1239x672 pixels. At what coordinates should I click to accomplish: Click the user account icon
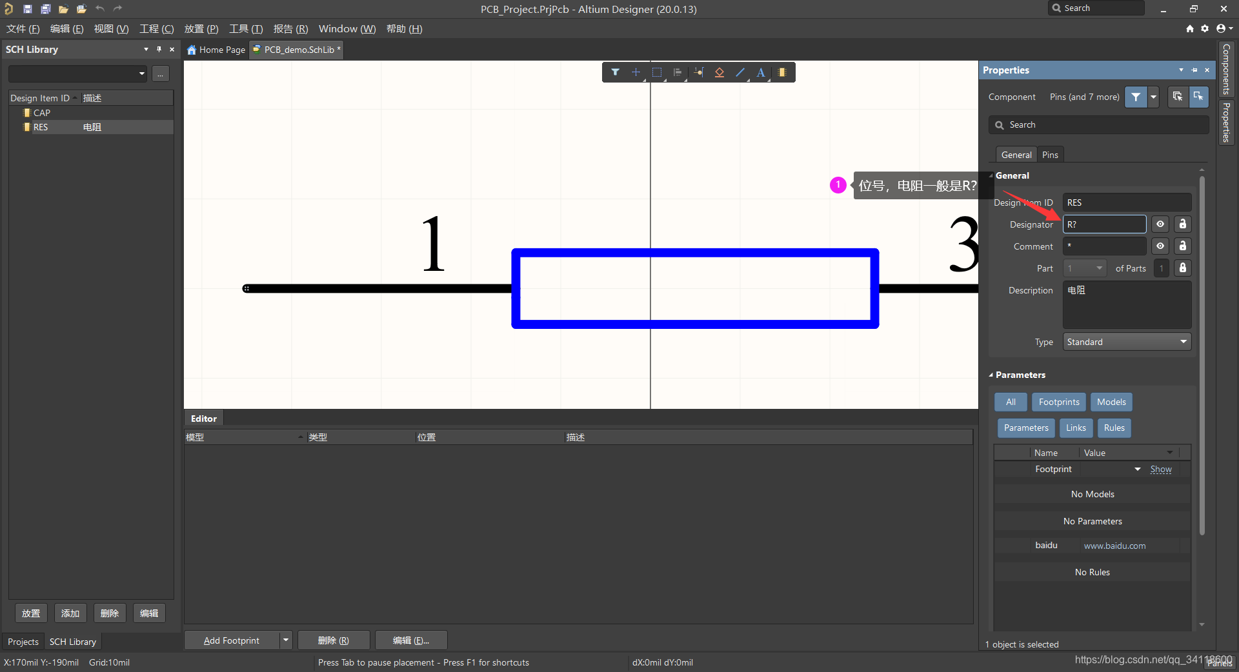coord(1221,28)
